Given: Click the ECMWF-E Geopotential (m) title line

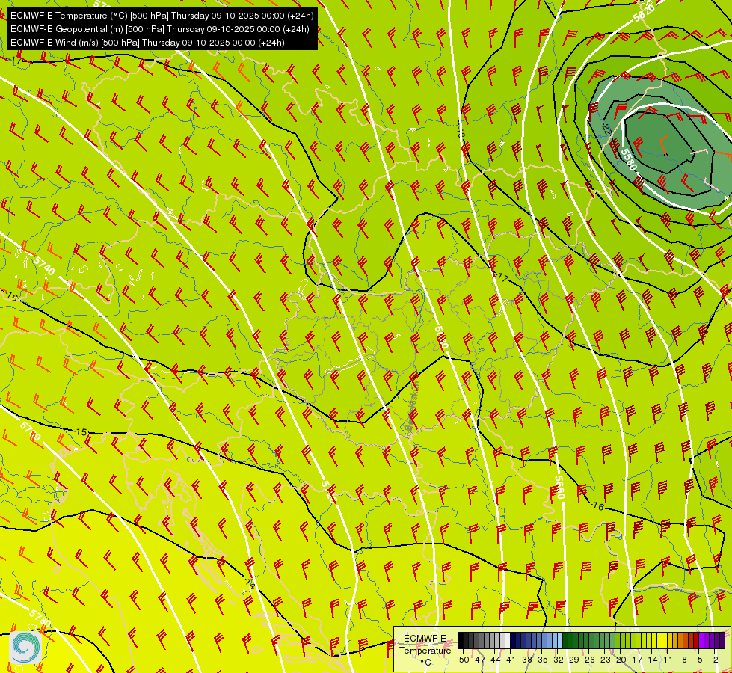Looking at the screenshot, I should [x=160, y=29].
